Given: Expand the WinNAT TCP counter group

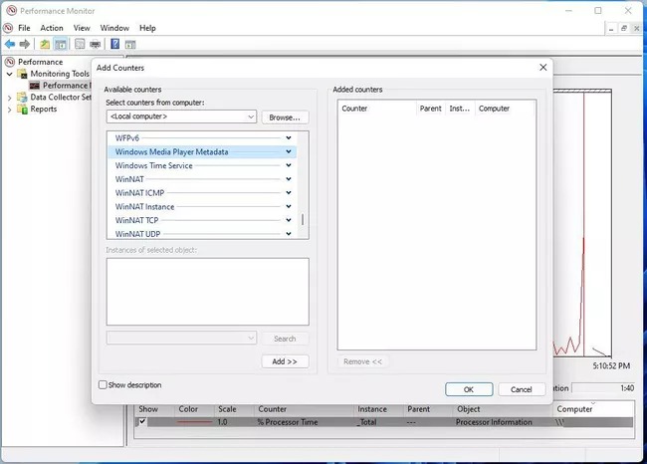Looking at the screenshot, I should pyautogui.click(x=289, y=220).
